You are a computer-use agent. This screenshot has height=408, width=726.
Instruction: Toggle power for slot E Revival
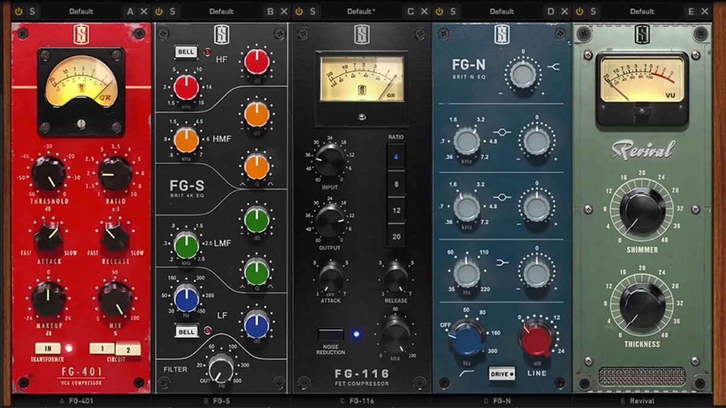pos(580,11)
